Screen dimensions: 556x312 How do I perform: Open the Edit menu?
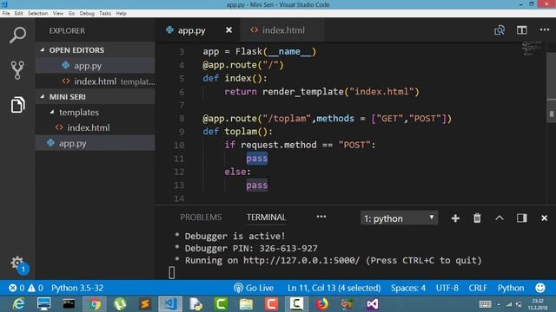coord(19,14)
